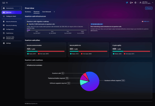
Task: Select the Quantum tab
Action: click(37, 12)
